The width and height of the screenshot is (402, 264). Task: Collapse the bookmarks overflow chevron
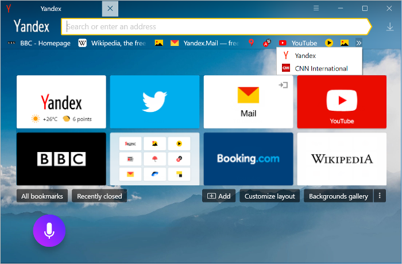coord(359,43)
